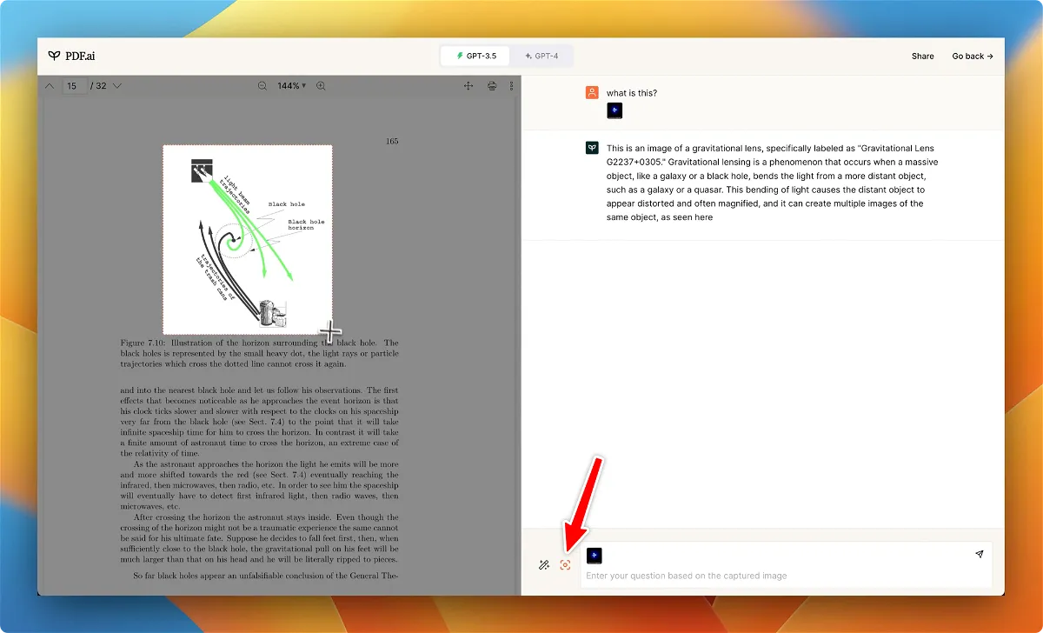Activate the pan/move tool icon
This screenshot has height=633, width=1043.
coord(468,86)
